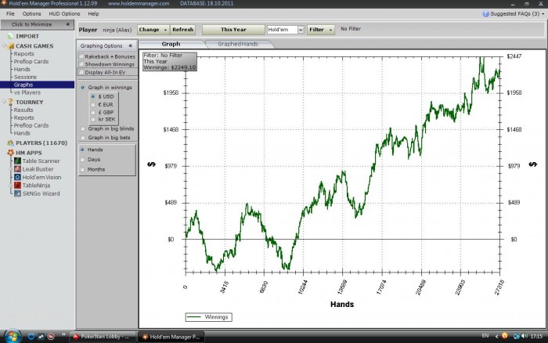Open the HUD Options menu
This screenshot has height=343, width=548.
[64, 14]
